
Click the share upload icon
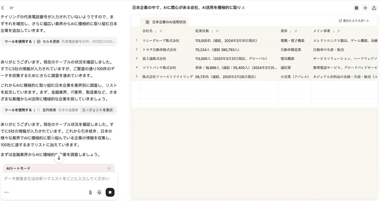374,8
